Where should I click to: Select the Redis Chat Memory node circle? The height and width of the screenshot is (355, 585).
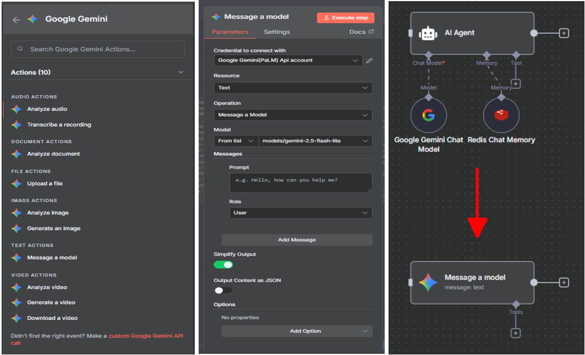point(501,115)
